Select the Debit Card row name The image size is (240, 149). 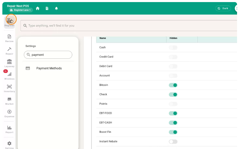[106, 66]
